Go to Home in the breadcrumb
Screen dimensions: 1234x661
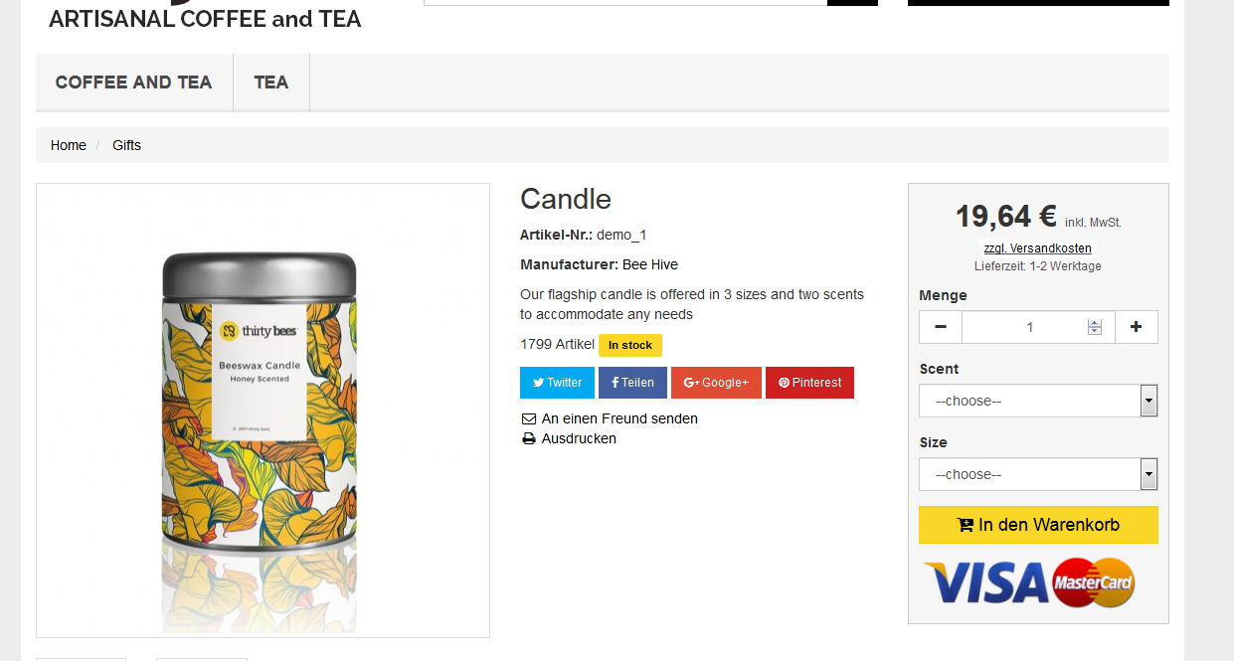(x=69, y=145)
